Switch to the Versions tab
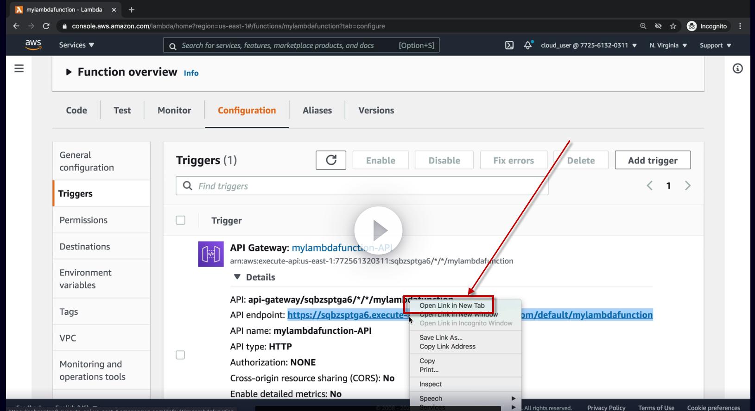Viewport: 755px width, 411px height. pyautogui.click(x=376, y=110)
